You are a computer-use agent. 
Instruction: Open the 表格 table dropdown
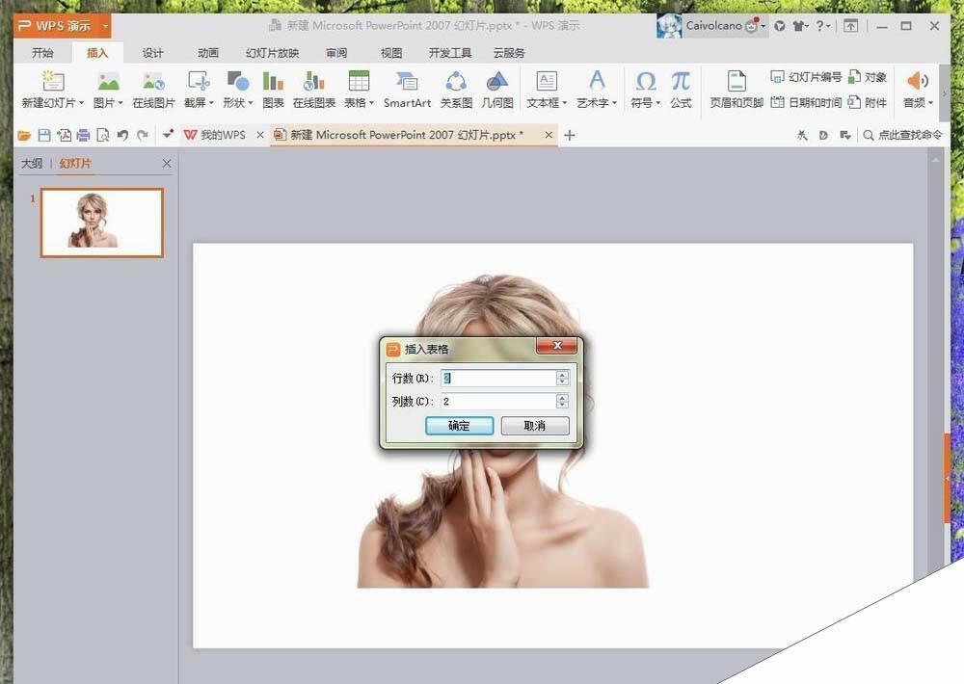point(360,102)
